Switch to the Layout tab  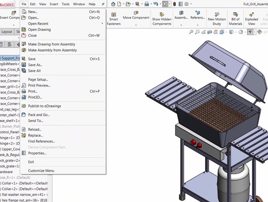tap(7, 32)
